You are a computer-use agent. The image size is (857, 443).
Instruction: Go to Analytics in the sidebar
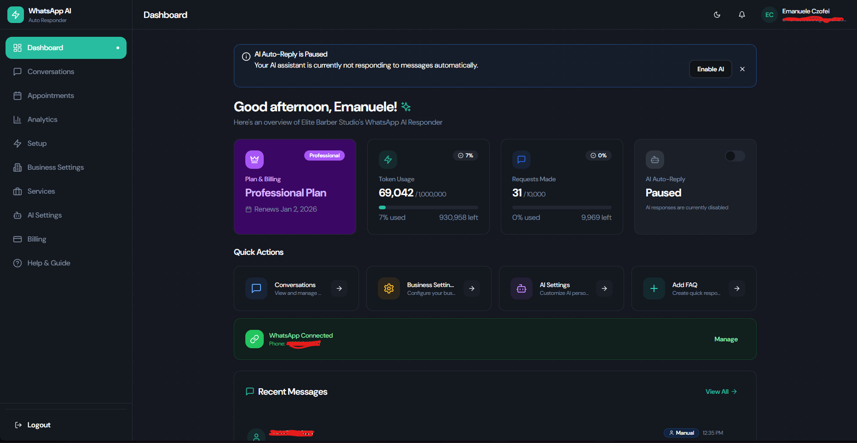tap(66, 120)
